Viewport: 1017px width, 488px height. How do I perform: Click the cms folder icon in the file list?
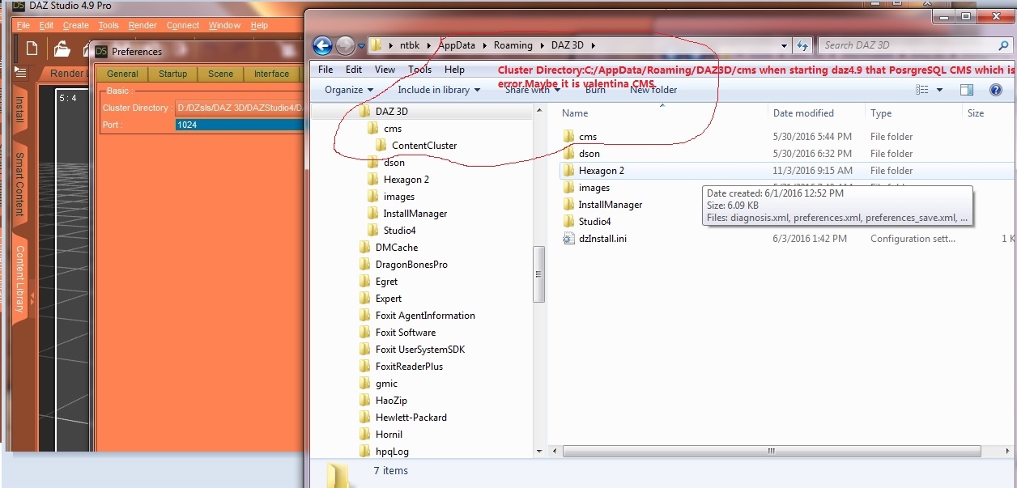pyautogui.click(x=568, y=136)
